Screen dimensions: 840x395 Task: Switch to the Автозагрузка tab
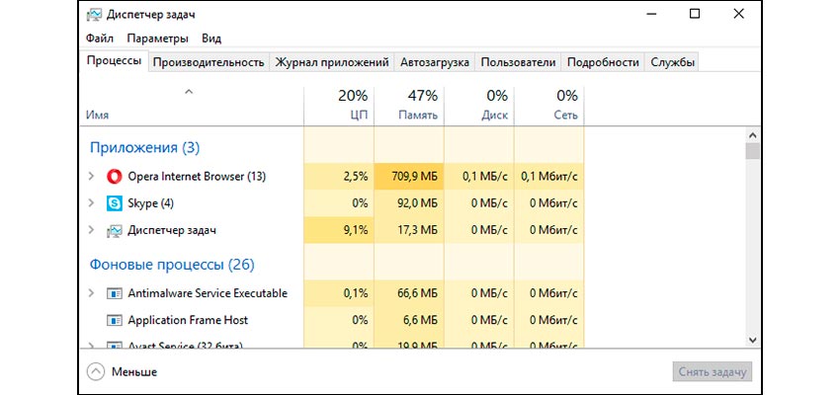(x=434, y=62)
